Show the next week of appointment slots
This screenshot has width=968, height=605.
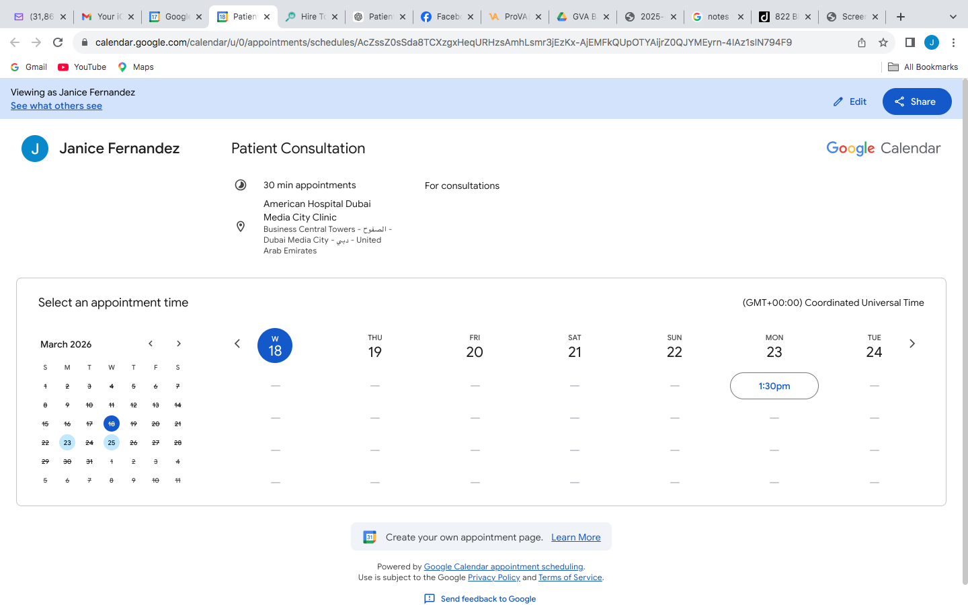[x=912, y=344]
